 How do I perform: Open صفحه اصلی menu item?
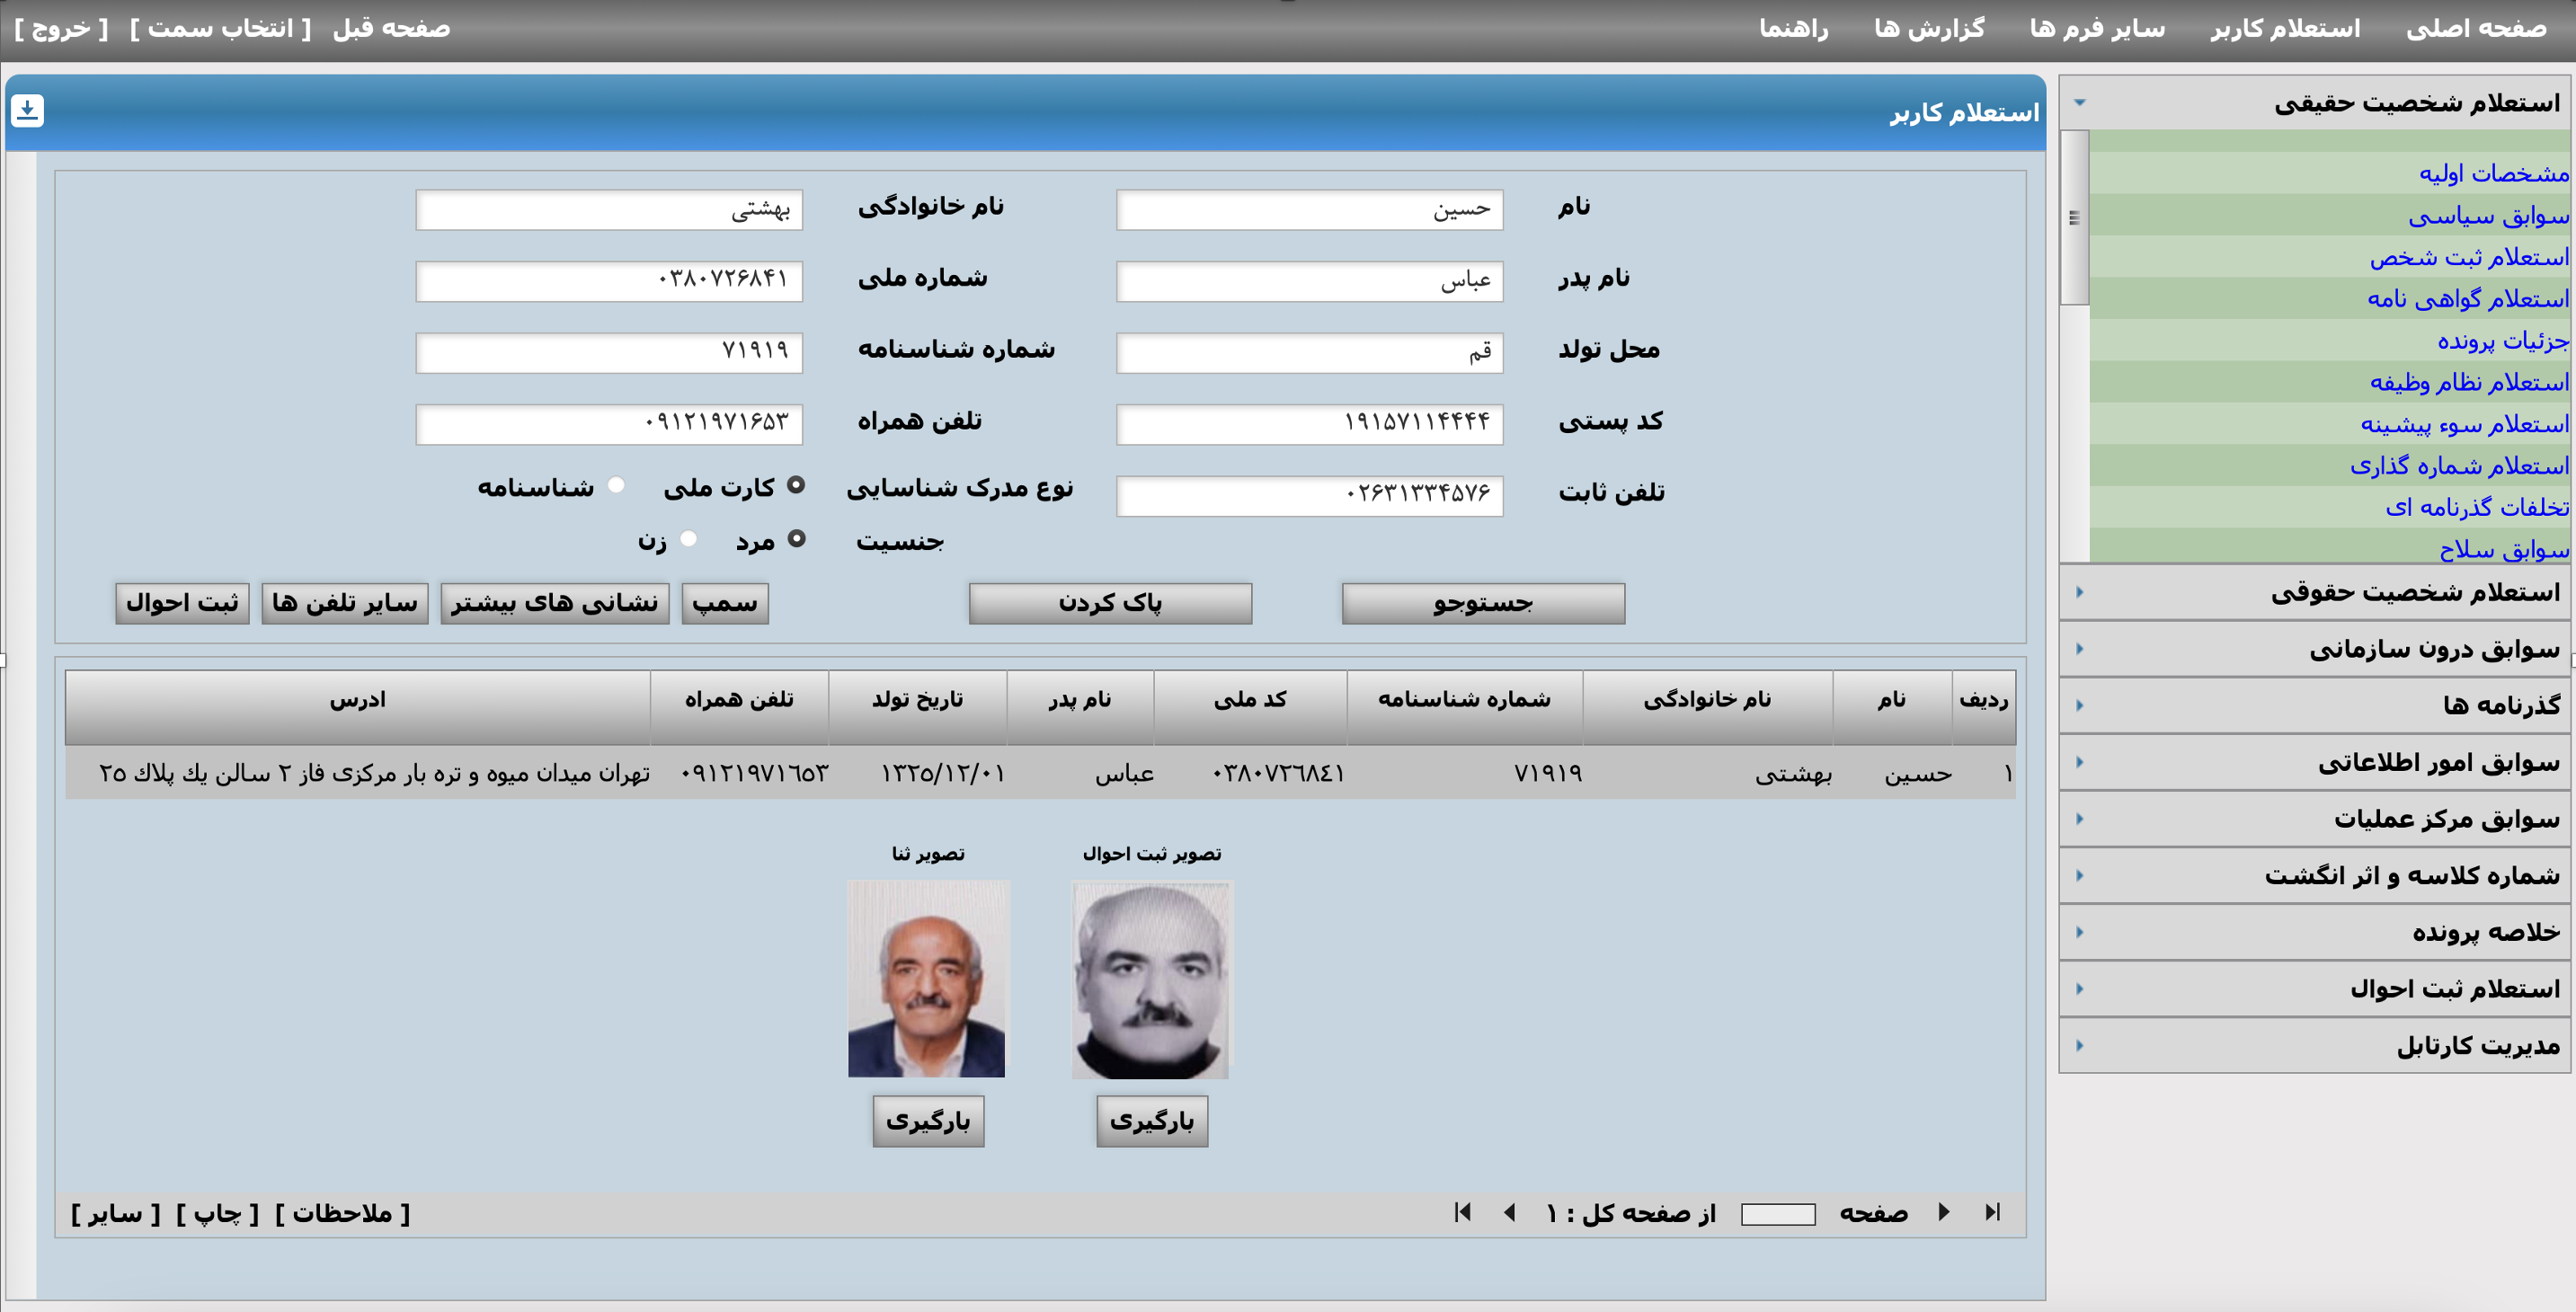point(2476,28)
